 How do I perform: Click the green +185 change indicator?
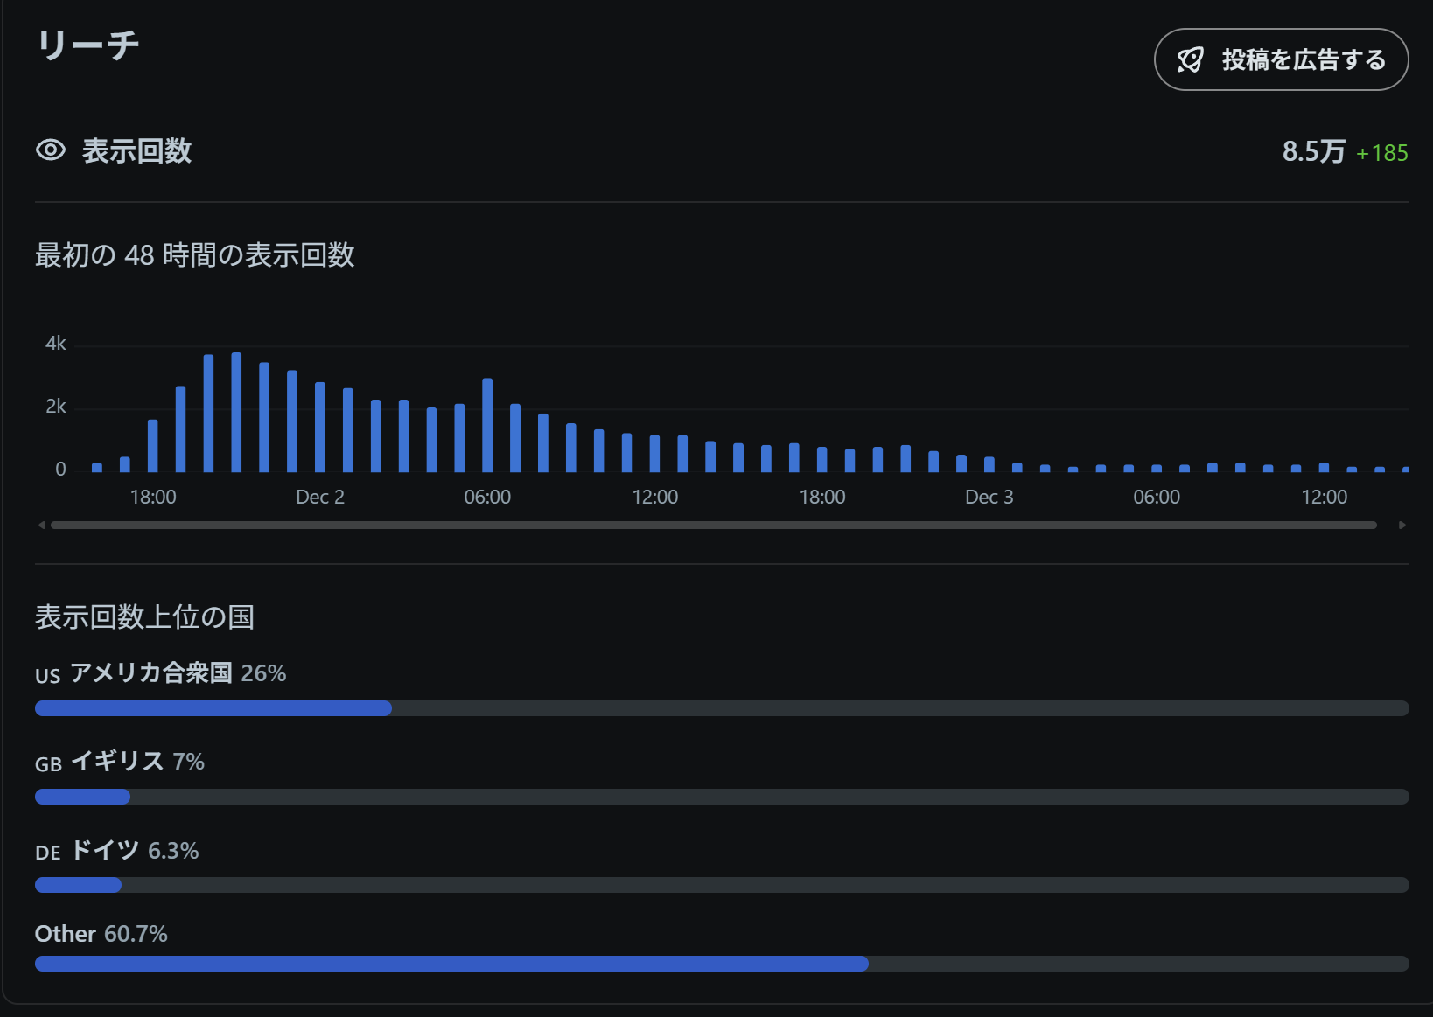click(1383, 152)
